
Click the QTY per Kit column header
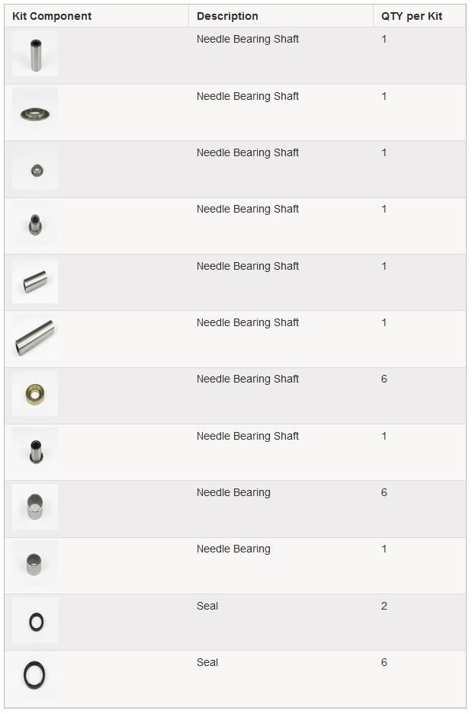coord(412,16)
